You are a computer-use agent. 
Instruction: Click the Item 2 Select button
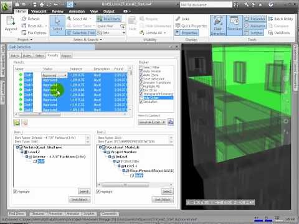coord(167,192)
